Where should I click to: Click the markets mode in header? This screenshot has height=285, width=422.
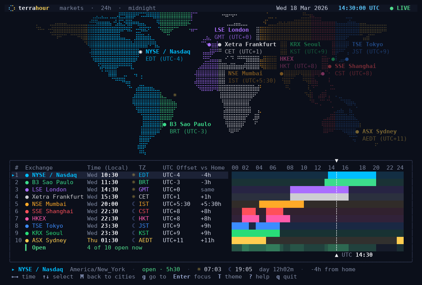tap(71, 8)
